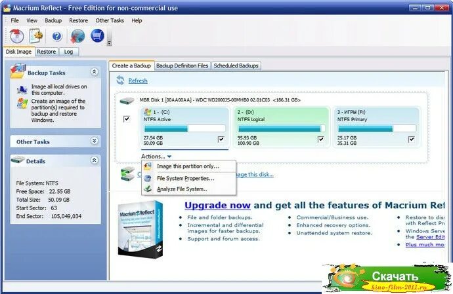Open the View menu
The width and height of the screenshot is (453, 294).
32,20
